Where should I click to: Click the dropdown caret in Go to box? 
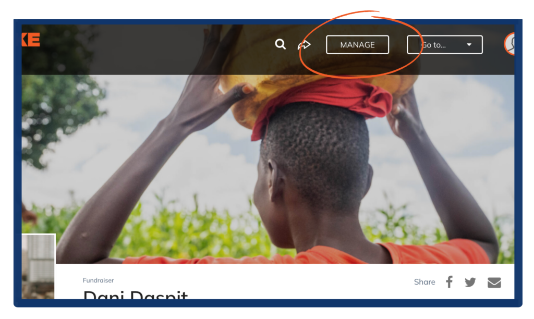click(469, 45)
